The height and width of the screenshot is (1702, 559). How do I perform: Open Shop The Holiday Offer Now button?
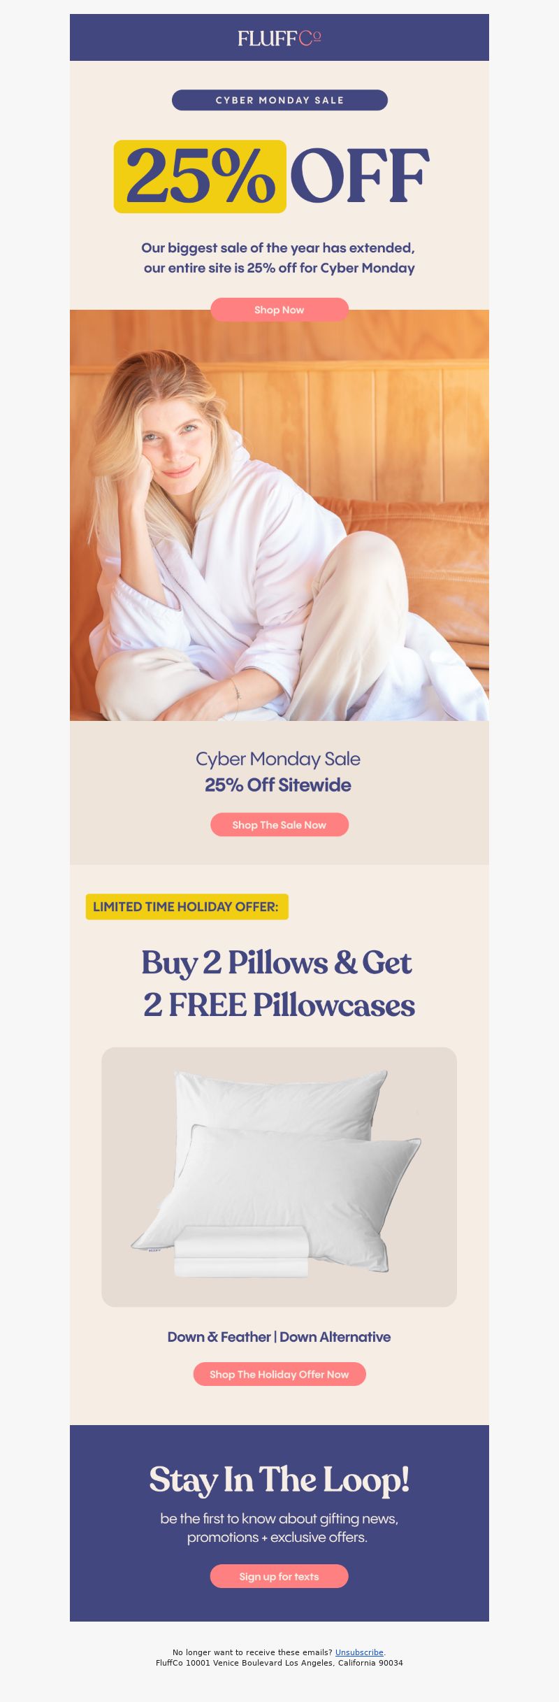(279, 1374)
